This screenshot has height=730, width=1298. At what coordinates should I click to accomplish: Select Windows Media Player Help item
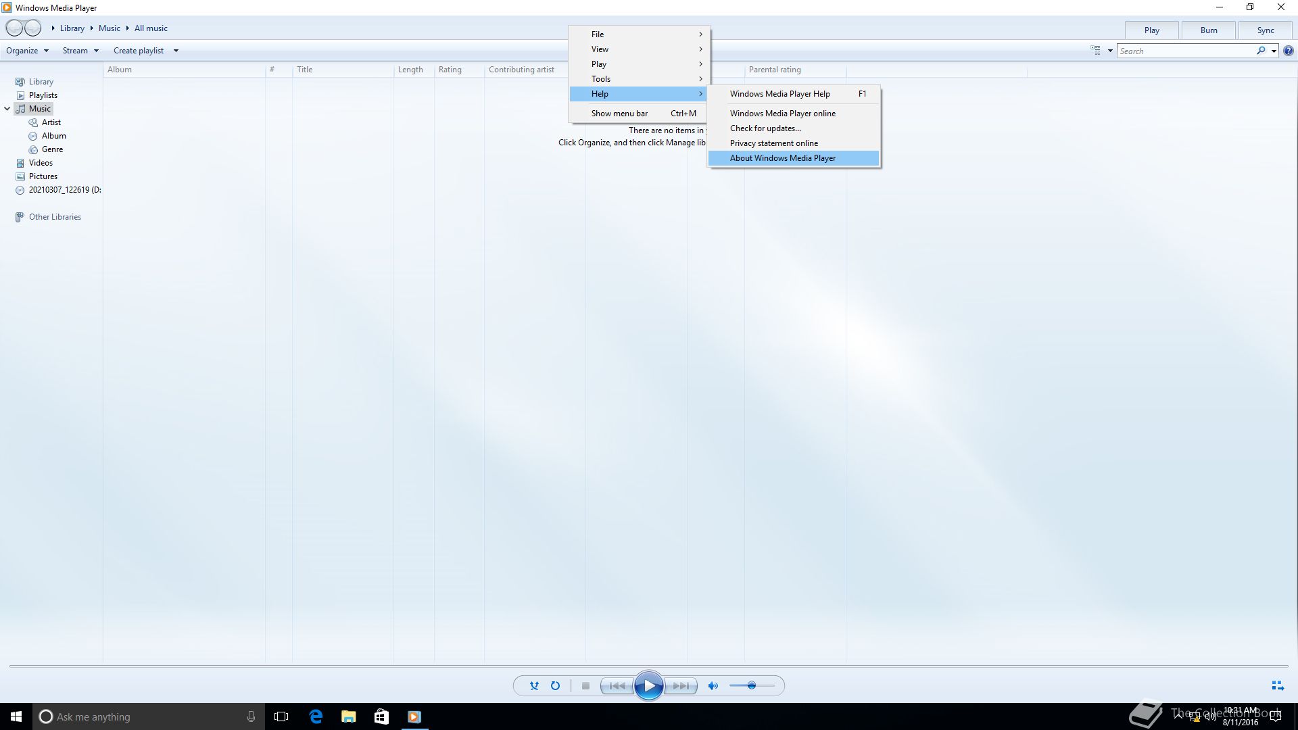tap(794, 94)
